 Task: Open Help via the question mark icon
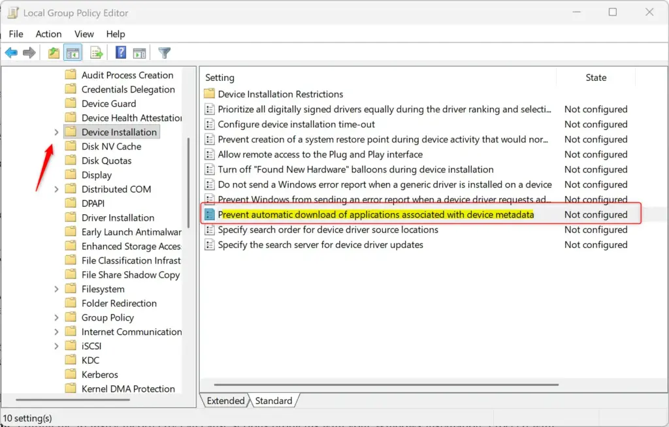click(121, 53)
